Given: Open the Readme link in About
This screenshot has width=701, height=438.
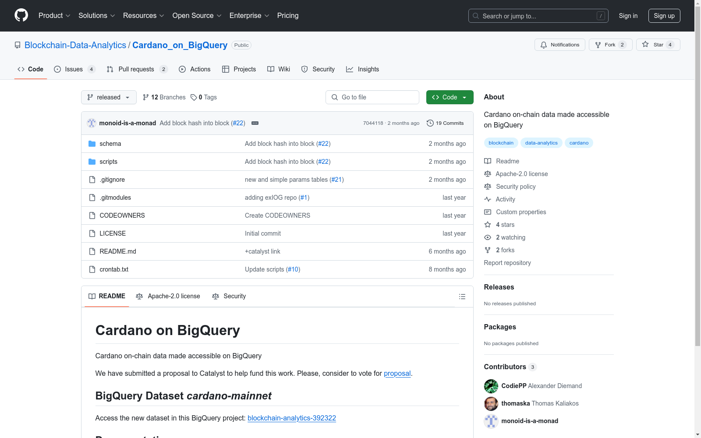Looking at the screenshot, I should click(x=502, y=161).
